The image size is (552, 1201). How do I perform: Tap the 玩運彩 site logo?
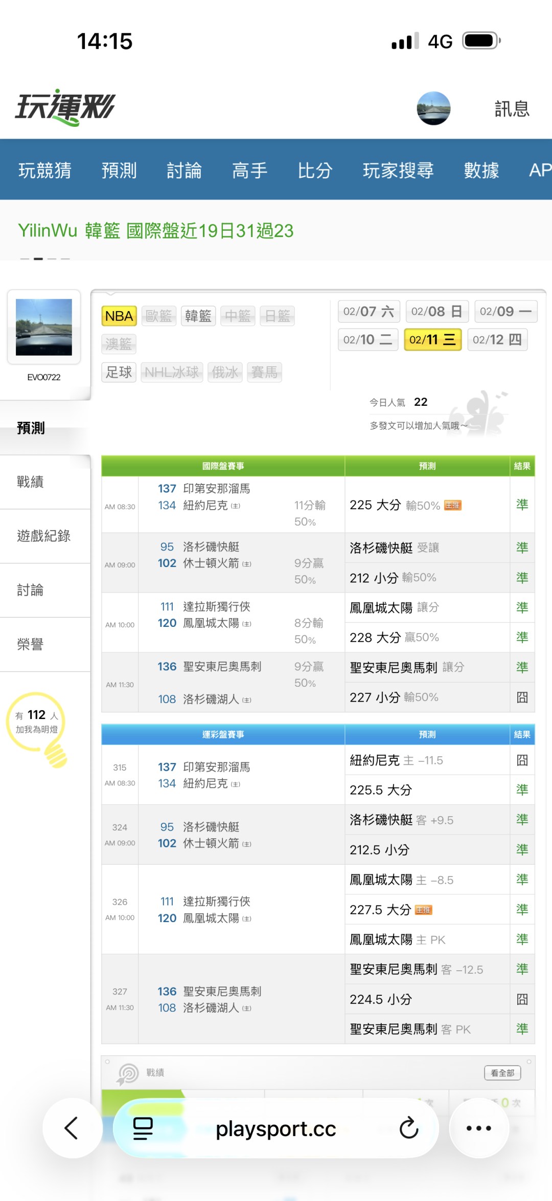tap(65, 107)
